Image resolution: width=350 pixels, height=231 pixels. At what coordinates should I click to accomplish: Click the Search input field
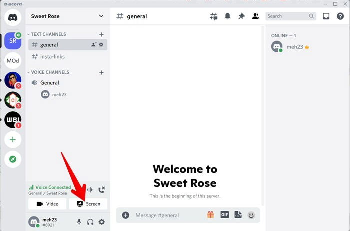coord(291,16)
